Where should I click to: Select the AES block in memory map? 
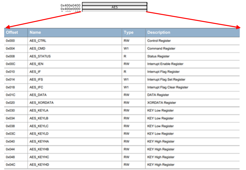click(x=115, y=7)
